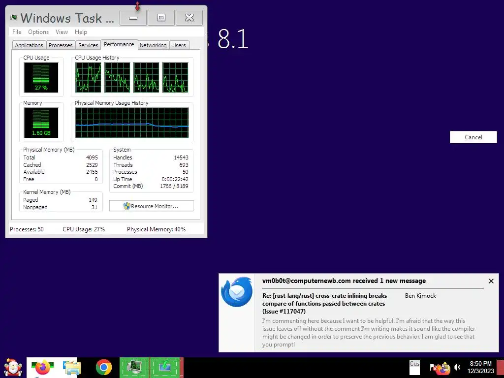Open the File menu in Task Manager
Image resolution: width=504 pixels, height=378 pixels.
[17, 32]
